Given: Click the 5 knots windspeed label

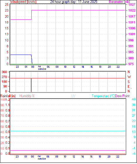Looking at the screenshot, I should [7, 52].
